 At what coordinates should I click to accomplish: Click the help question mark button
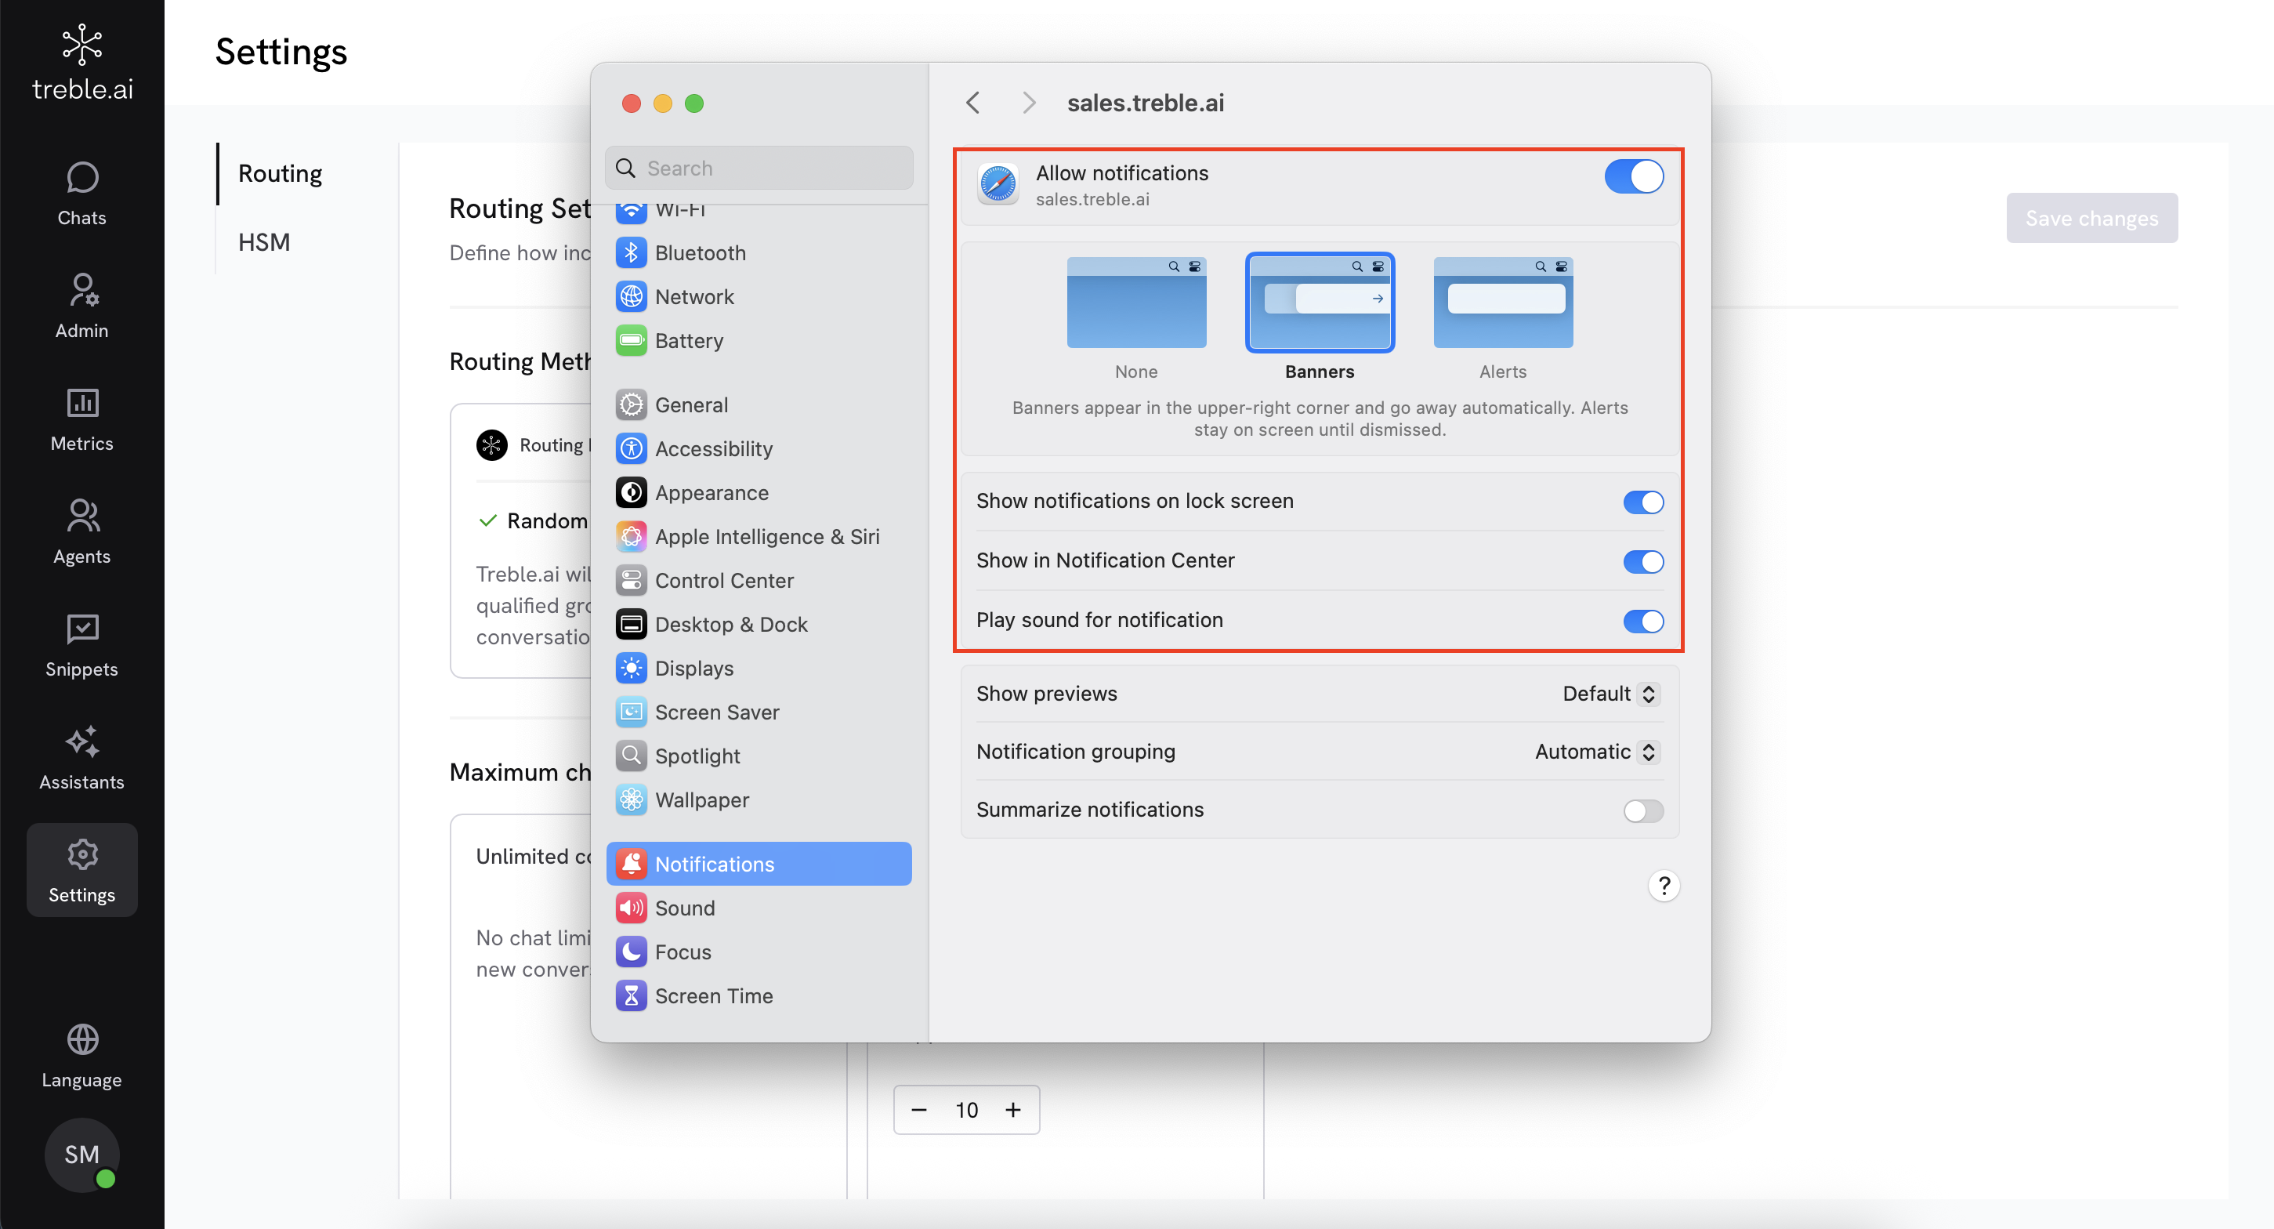[x=1663, y=886]
